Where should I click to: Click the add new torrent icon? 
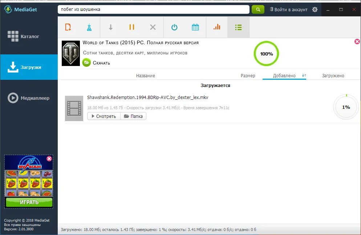click(x=68, y=27)
